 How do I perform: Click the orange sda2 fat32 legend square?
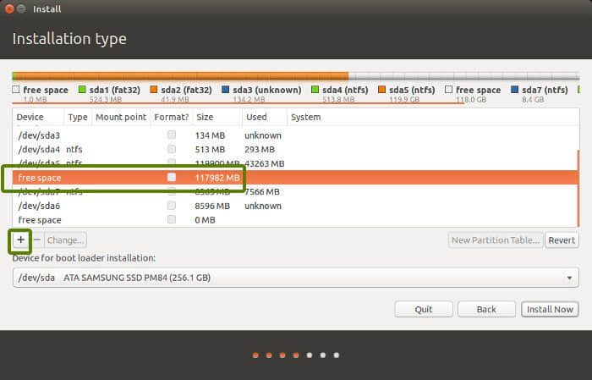point(153,90)
